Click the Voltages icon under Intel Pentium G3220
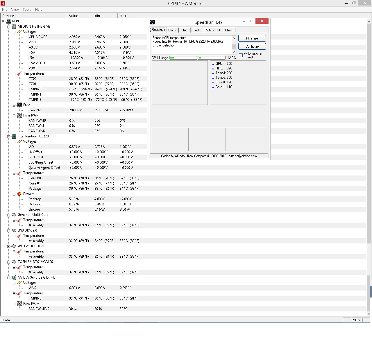The height and width of the screenshot is (337, 372). point(19,141)
